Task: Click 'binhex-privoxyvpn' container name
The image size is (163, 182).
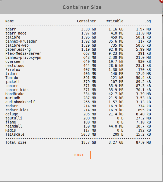Action: 23,57
